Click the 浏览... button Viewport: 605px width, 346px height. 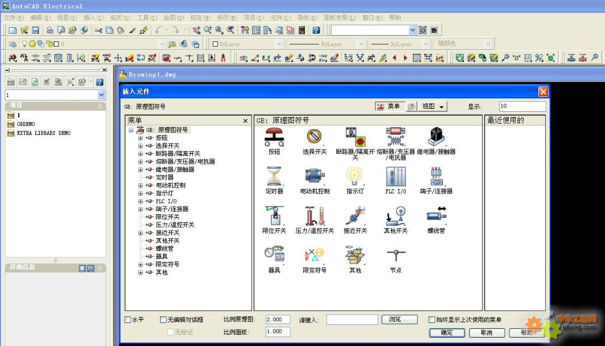(400, 320)
